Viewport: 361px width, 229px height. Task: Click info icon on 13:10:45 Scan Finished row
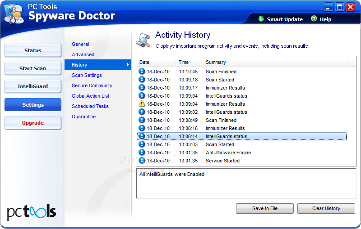142,72
